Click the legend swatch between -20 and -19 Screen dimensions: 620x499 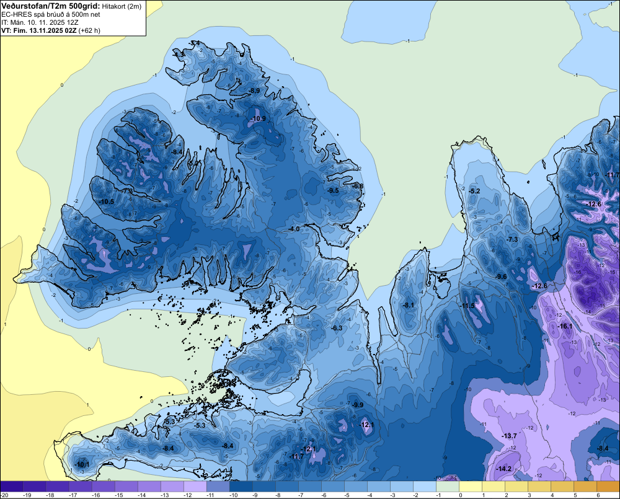(12, 487)
